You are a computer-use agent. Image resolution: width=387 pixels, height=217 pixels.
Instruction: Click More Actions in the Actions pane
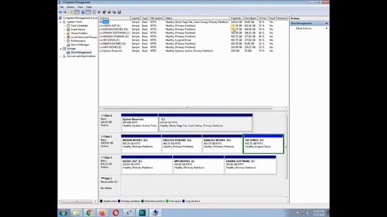coord(304,28)
